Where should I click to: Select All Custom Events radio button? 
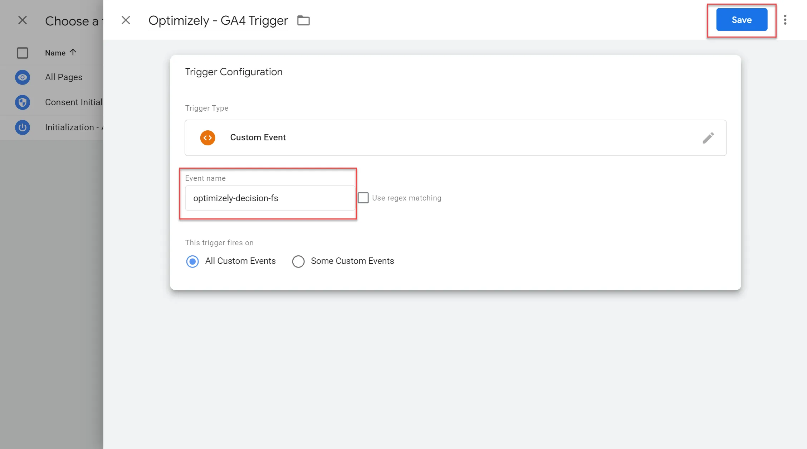tap(192, 261)
